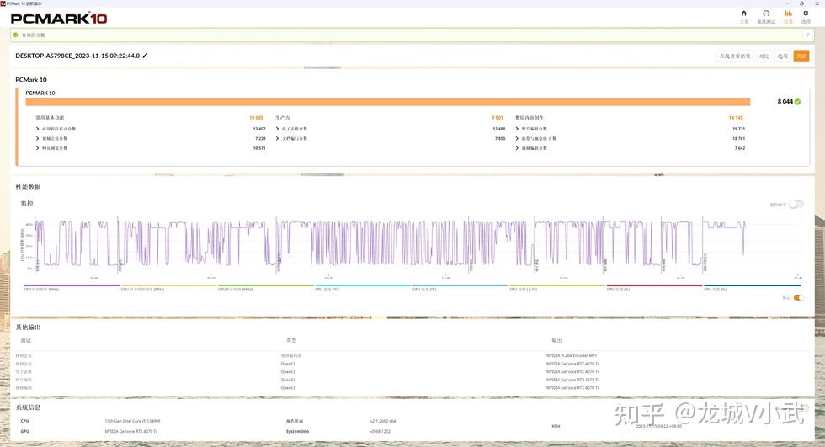Click the 12 488 score value
The image size is (825, 447).
498,129
